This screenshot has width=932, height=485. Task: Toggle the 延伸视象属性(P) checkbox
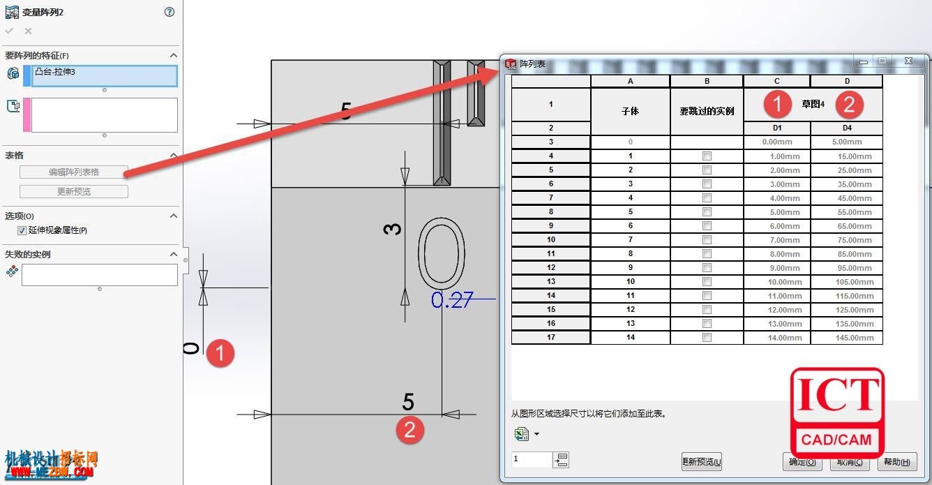coord(22,230)
